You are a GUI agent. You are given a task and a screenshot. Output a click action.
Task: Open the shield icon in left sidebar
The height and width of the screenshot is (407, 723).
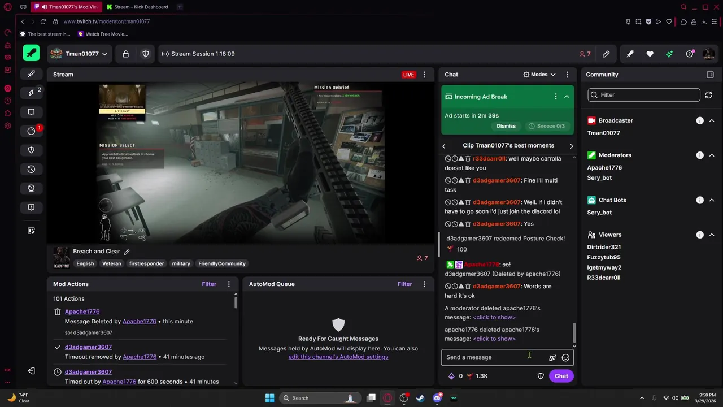click(x=31, y=150)
